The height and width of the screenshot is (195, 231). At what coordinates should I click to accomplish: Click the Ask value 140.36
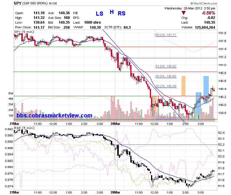click(x=64, y=13)
